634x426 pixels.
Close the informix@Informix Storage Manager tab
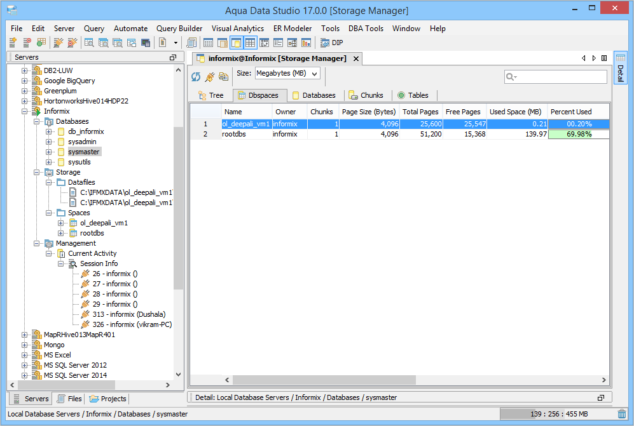[356, 58]
